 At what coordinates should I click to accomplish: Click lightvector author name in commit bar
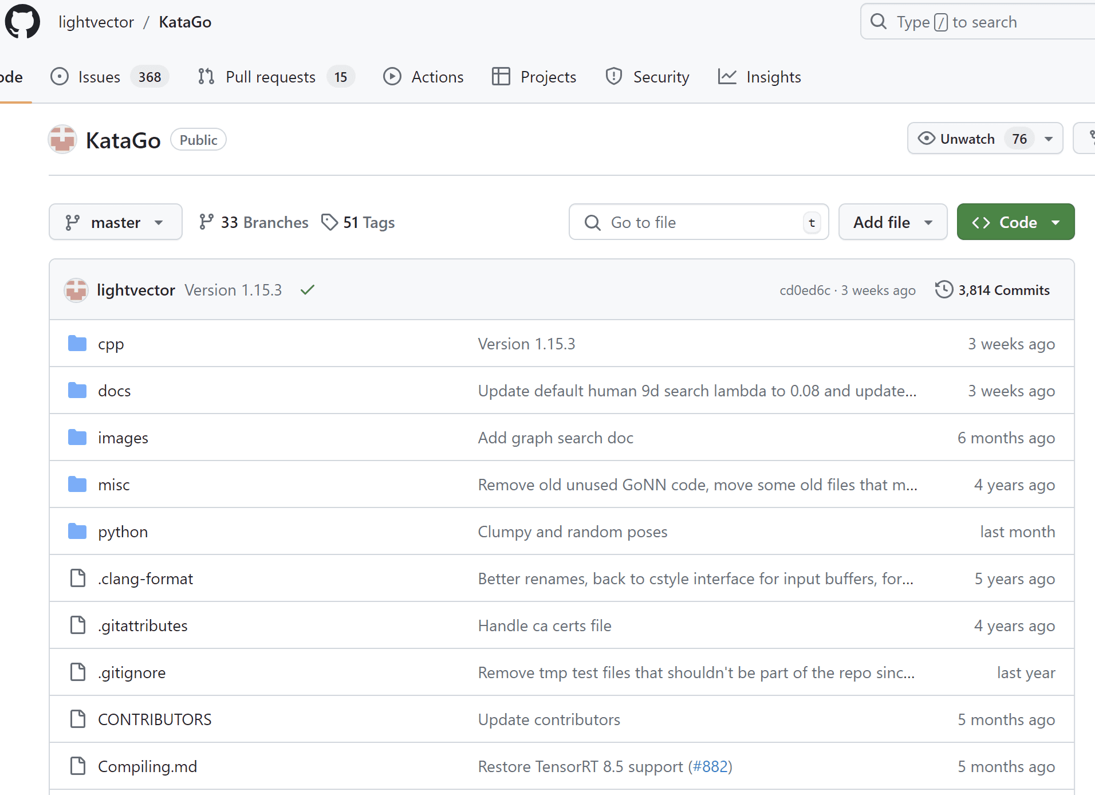[136, 290]
